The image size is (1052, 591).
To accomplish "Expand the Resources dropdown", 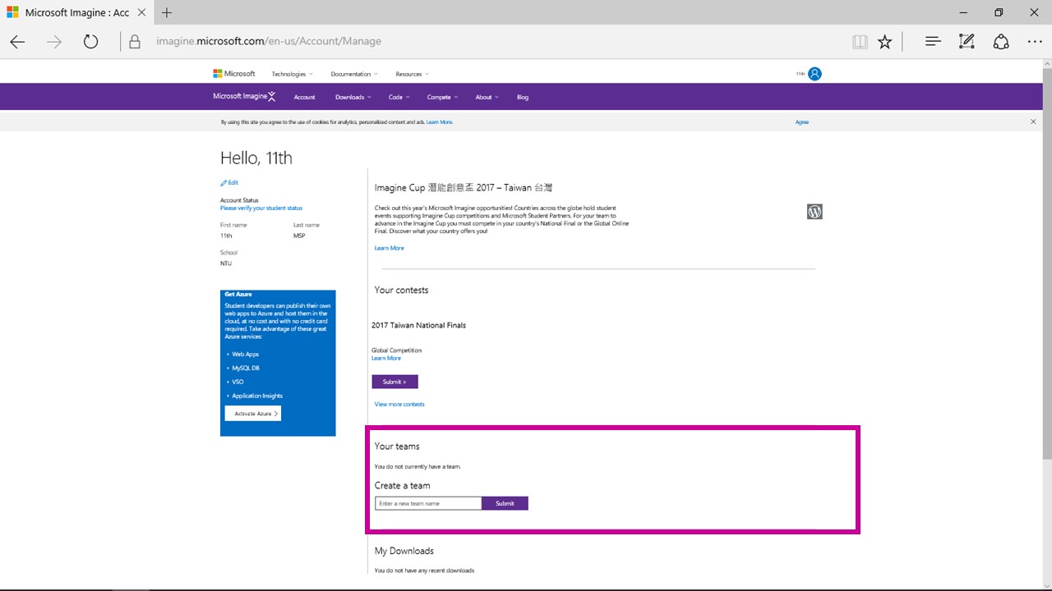I will tap(412, 74).
